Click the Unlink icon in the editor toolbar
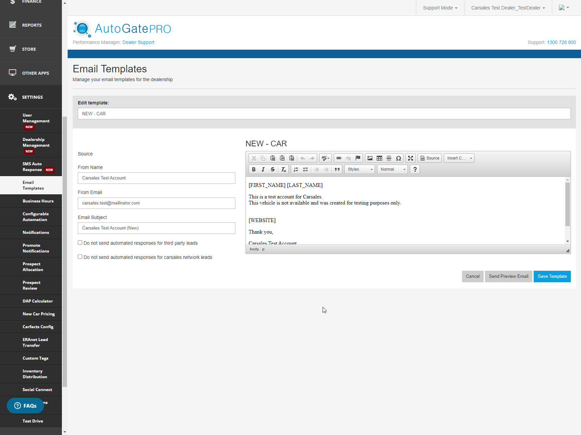Screen dimensions: 581x435 [x=348, y=158]
